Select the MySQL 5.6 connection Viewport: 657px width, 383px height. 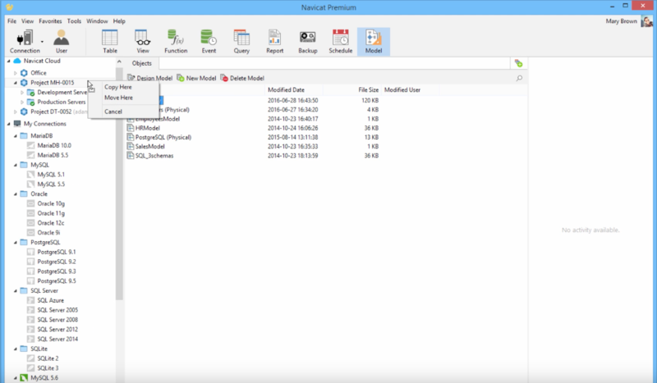click(x=44, y=378)
